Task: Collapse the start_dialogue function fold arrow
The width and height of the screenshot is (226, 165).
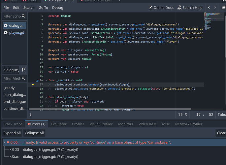Action: tap(46, 97)
